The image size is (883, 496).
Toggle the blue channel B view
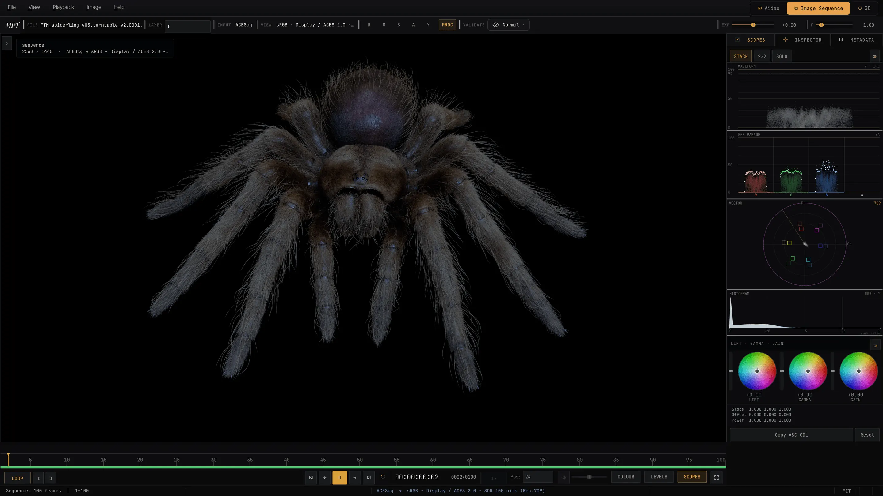tap(399, 25)
